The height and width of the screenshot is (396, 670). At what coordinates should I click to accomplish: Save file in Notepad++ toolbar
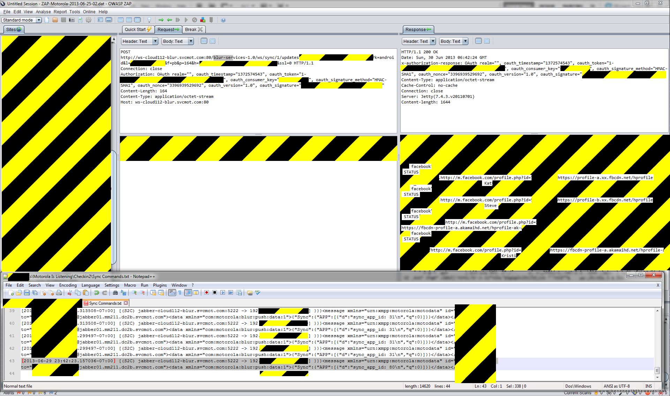[x=27, y=293]
